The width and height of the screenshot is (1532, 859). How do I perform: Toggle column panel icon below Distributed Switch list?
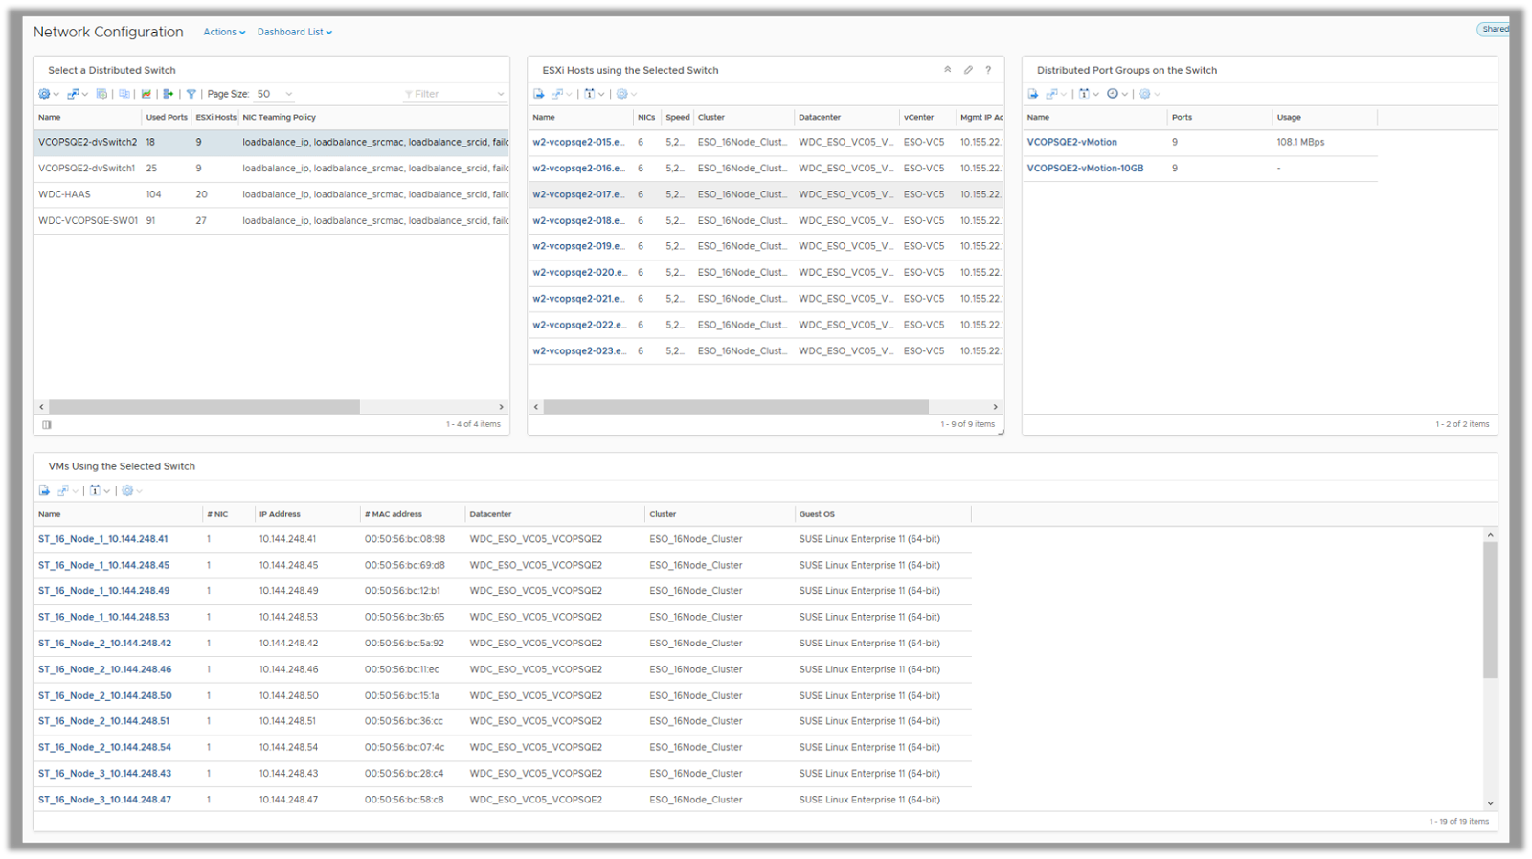46,424
